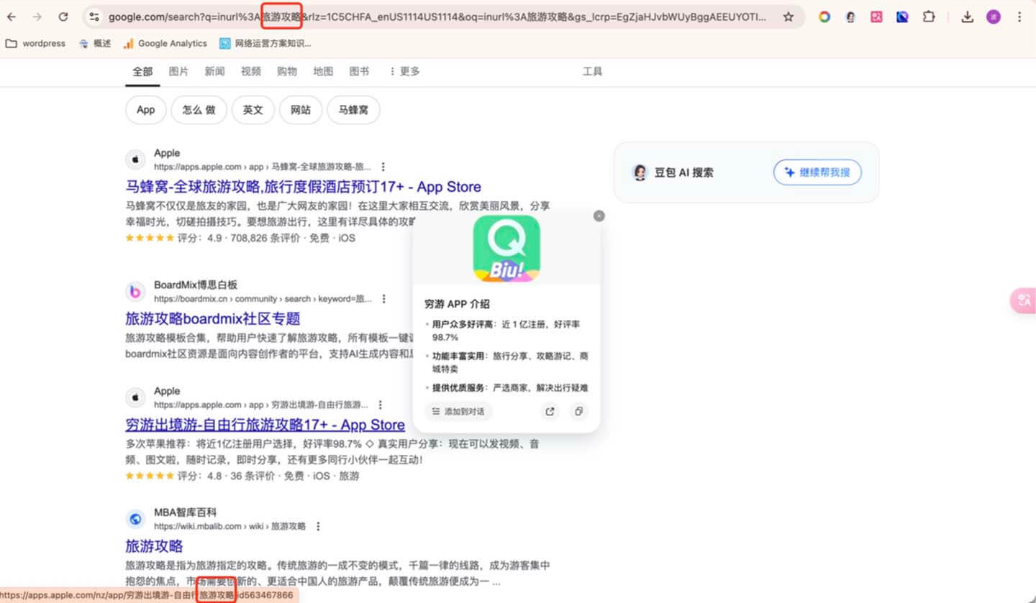Click Apple favicon of 穷游出境游 result
1036x603 pixels.
click(x=135, y=397)
